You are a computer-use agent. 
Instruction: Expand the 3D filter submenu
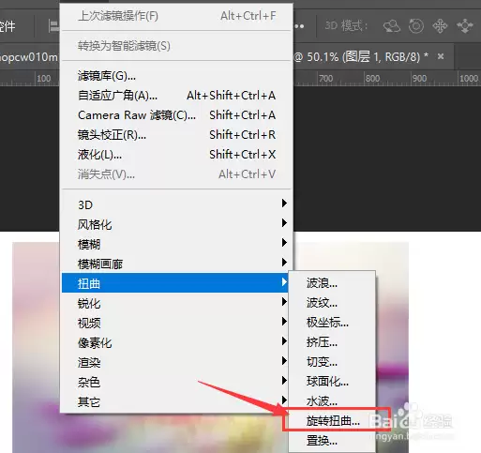coord(176,204)
